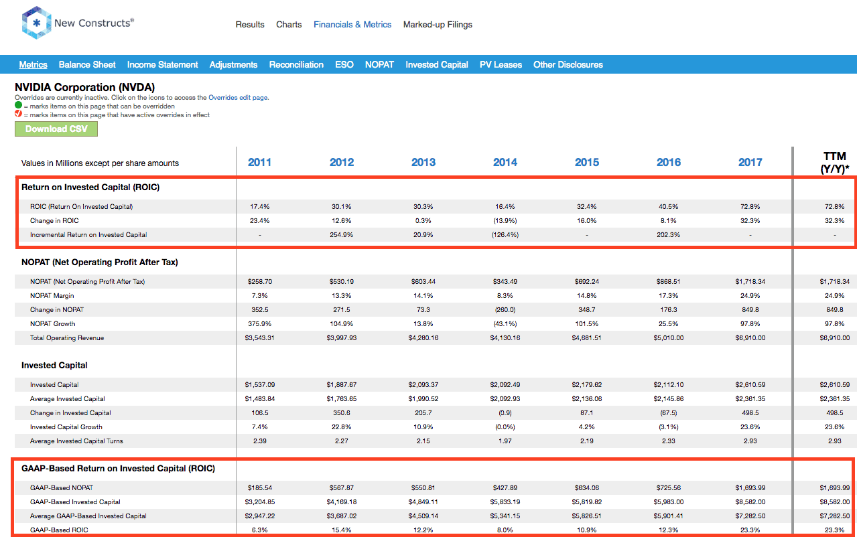
Task: Select the NOPAT tab in the blue bar
Action: 379,65
